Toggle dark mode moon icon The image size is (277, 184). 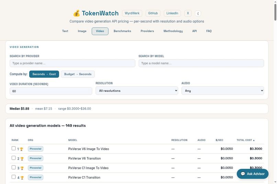pos(198,13)
